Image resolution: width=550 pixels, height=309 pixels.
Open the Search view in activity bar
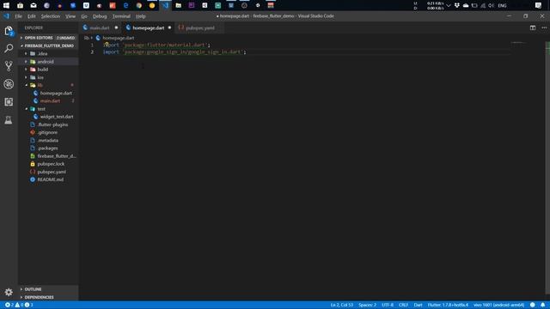(x=9, y=48)
